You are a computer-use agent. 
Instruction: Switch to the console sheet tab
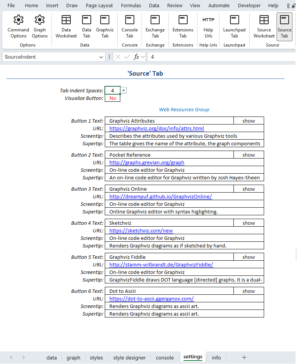click(x=165, y=358)
